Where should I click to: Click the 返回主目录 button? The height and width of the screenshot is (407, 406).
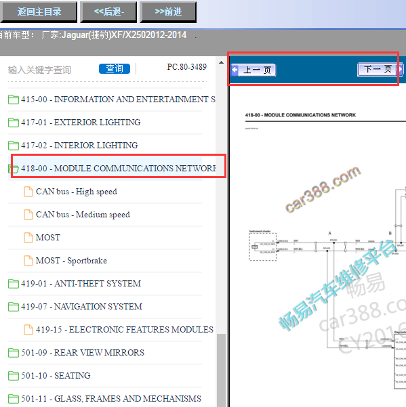(39, 12)
